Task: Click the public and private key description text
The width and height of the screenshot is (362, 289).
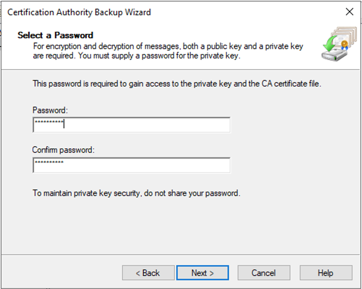Action: coord(168,51)
